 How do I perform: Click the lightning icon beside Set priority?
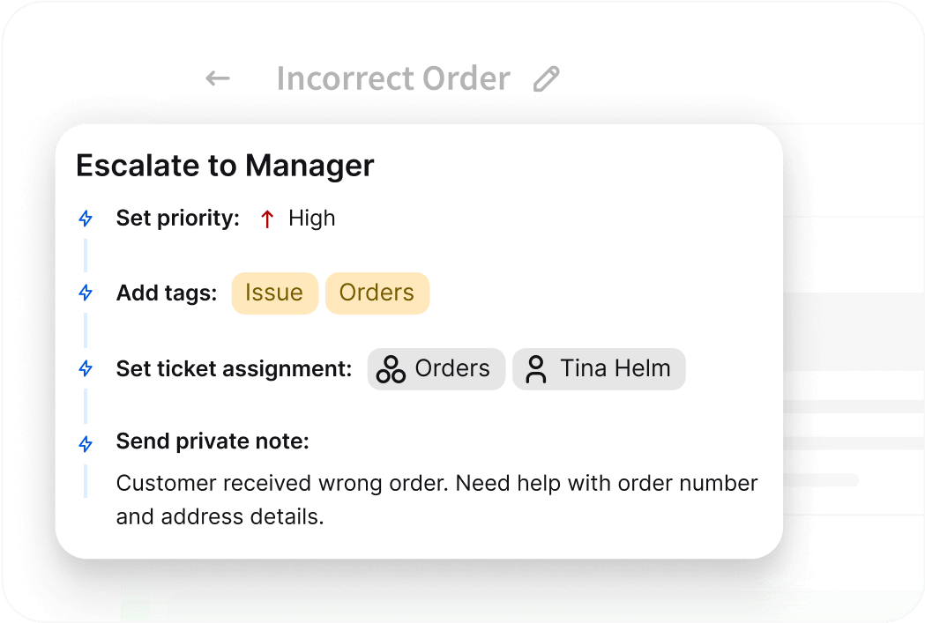(x=86, y=218)
